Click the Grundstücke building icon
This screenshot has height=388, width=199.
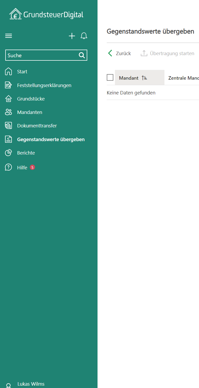click(9, 99)
